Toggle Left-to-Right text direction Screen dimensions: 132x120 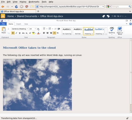coord(54,33)
